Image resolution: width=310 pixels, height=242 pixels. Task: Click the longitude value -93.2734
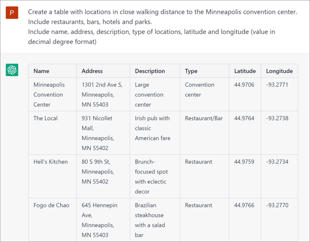click(277, 162)
